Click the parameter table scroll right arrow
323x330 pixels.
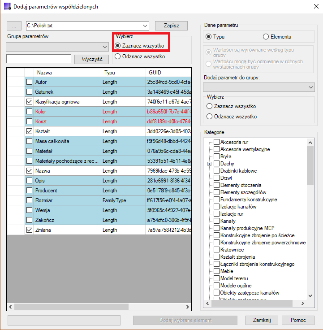click(187, 307)
